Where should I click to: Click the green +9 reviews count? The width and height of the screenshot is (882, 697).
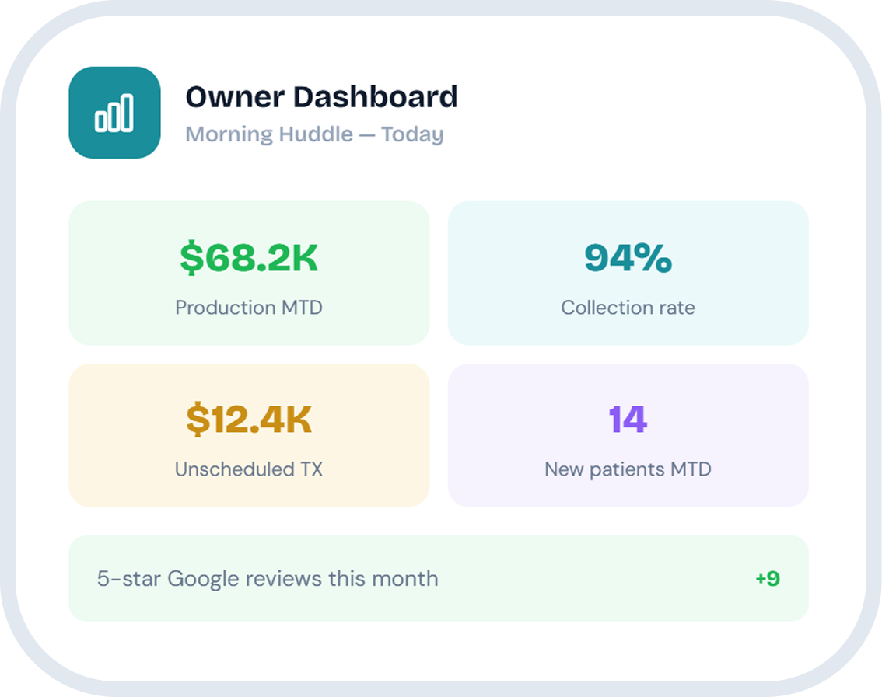click(x=767, y=579)
